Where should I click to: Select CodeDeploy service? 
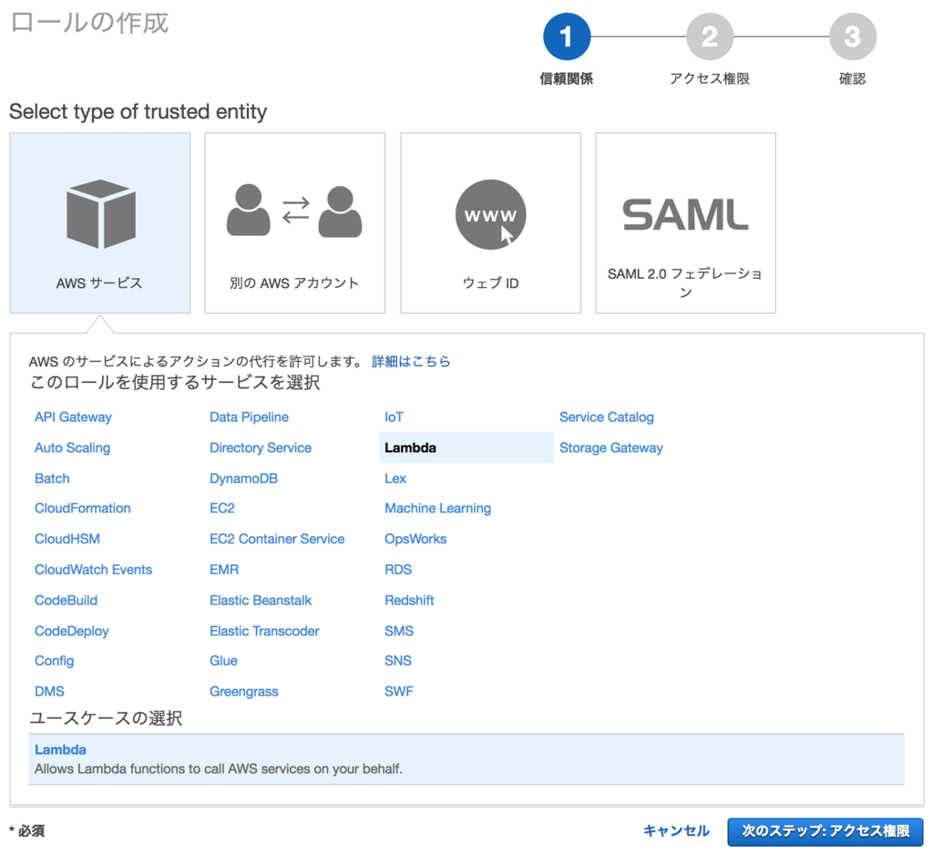(x=72, y=631)
